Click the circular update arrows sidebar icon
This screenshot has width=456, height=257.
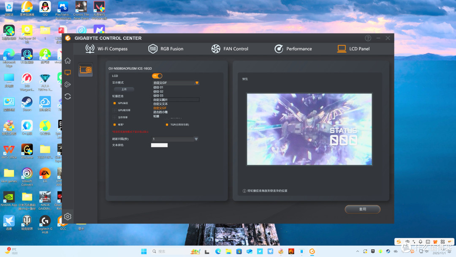(x=68, y=96)
